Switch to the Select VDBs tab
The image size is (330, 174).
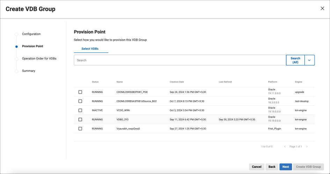pyautogui.click(x=90, y=49)
